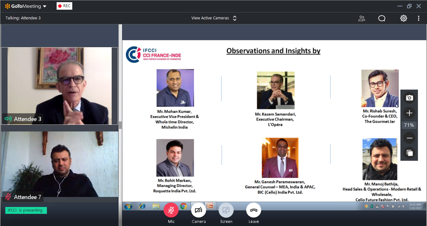Zoom in with the plus button

(409, 113)
